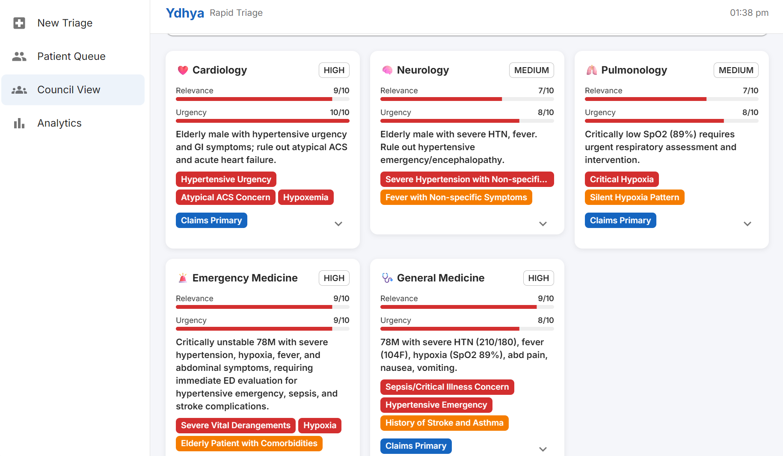
Task: Expand the Neurology card chevron
Action: click(x=543, y=224)
